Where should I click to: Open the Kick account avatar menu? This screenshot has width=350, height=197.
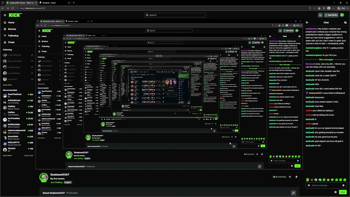342,15
